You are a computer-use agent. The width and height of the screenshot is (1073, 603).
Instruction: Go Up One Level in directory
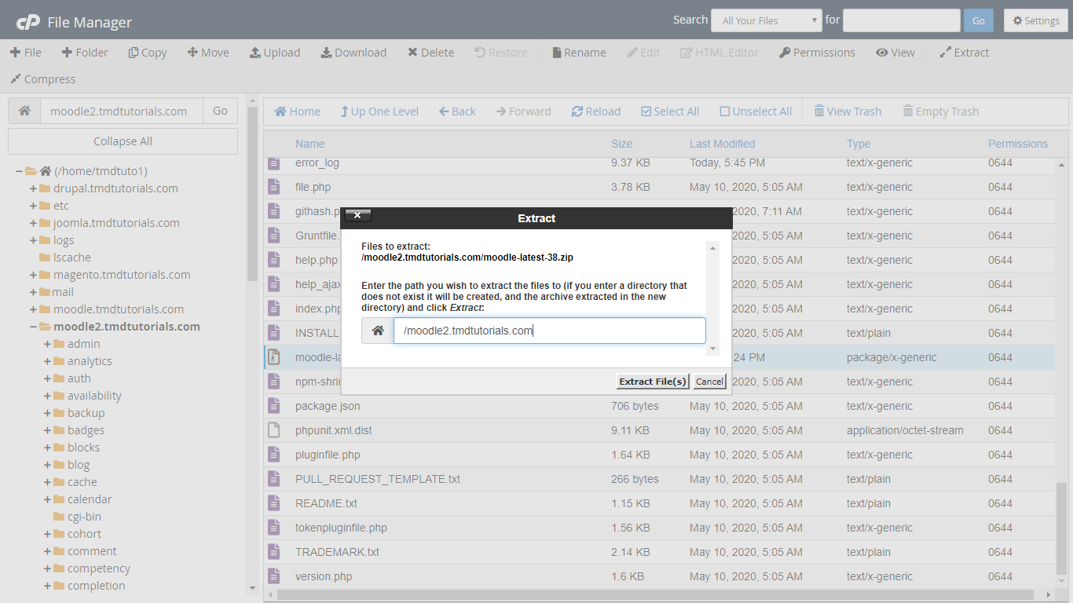(x=379, y=111)
